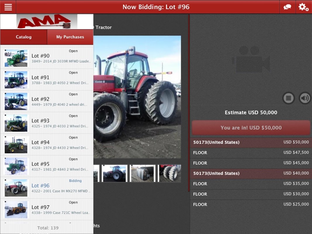Stop the live video stream
This screenshot has height=234, width=312.
289,98
